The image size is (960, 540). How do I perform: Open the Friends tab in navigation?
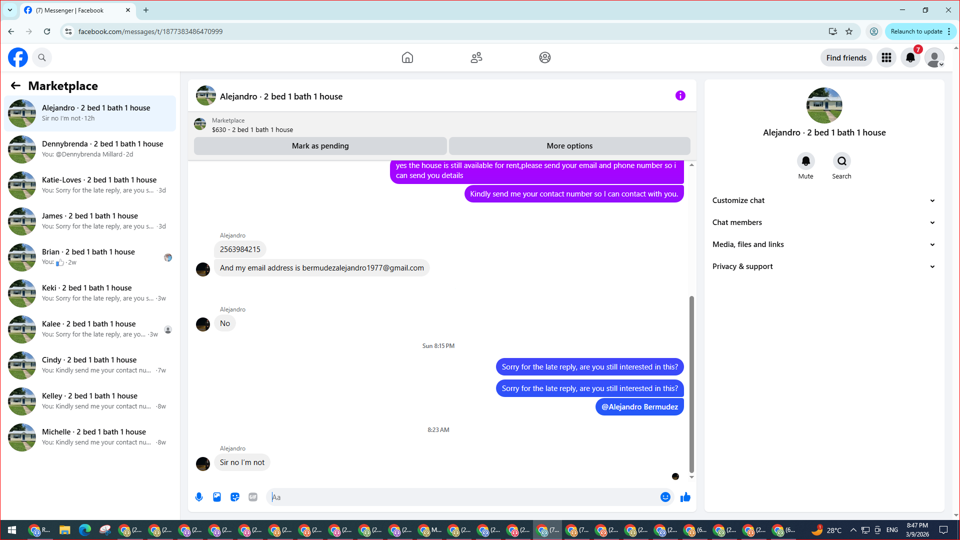click(476, 57)
